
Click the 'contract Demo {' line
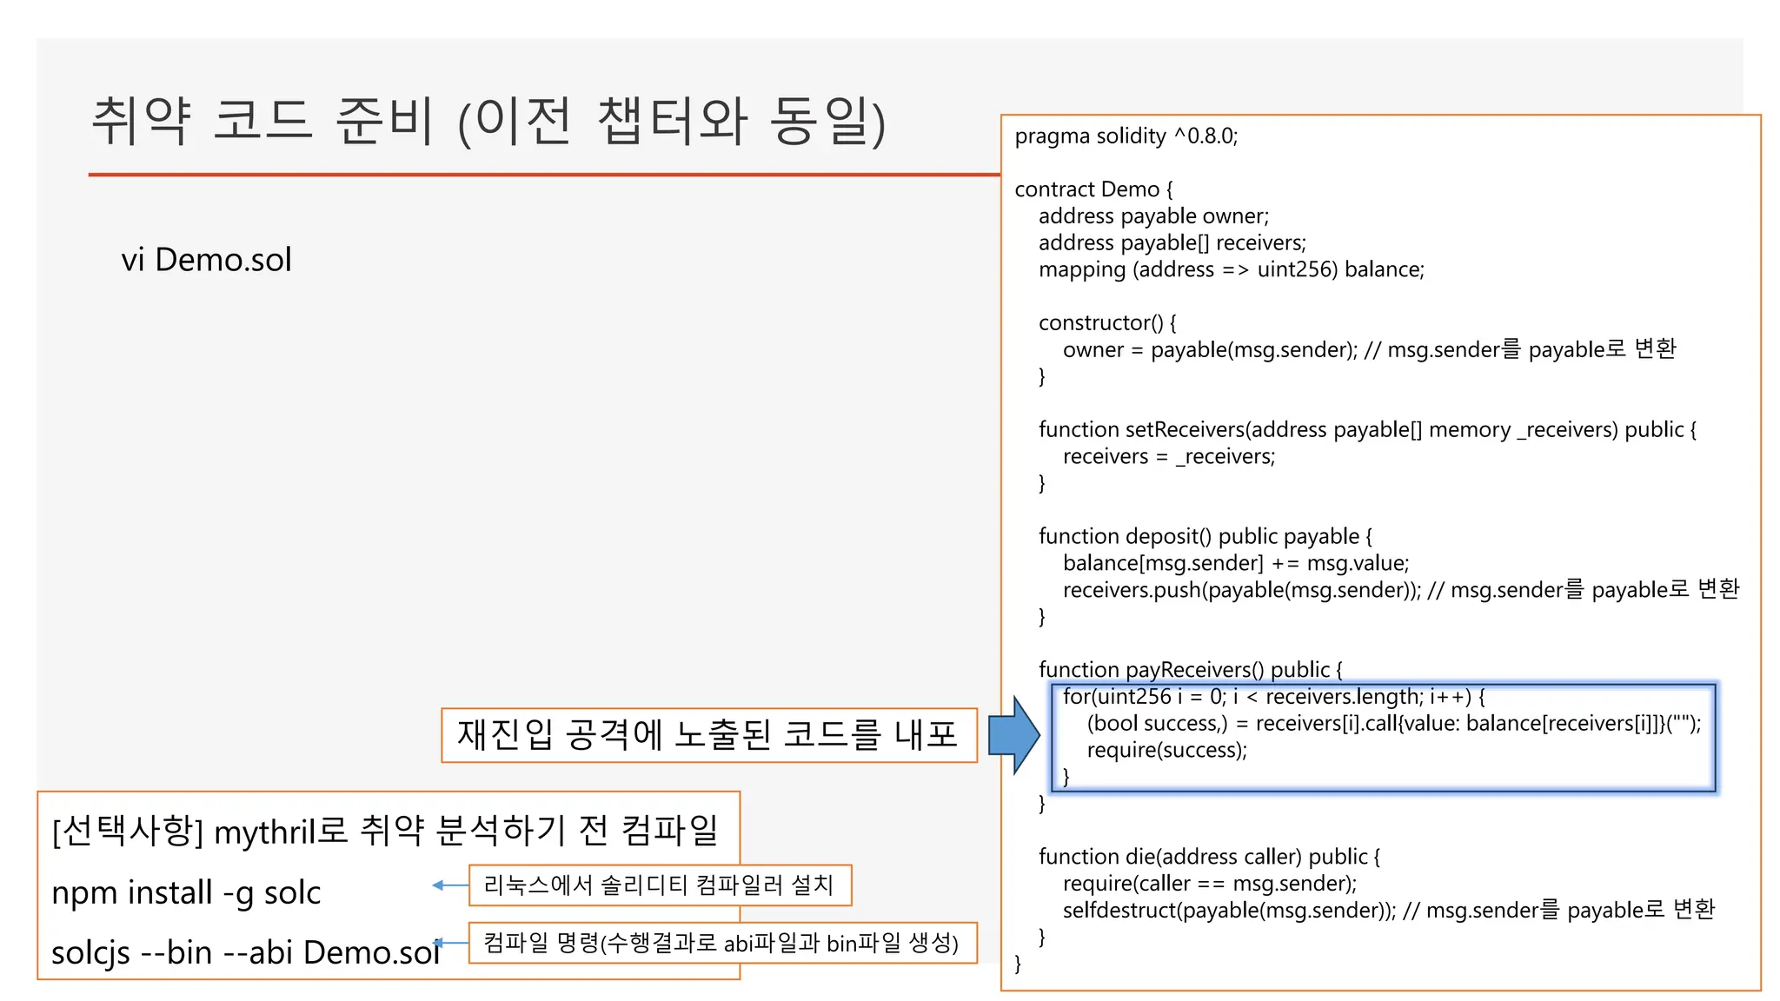click(x=1093, y=189)
